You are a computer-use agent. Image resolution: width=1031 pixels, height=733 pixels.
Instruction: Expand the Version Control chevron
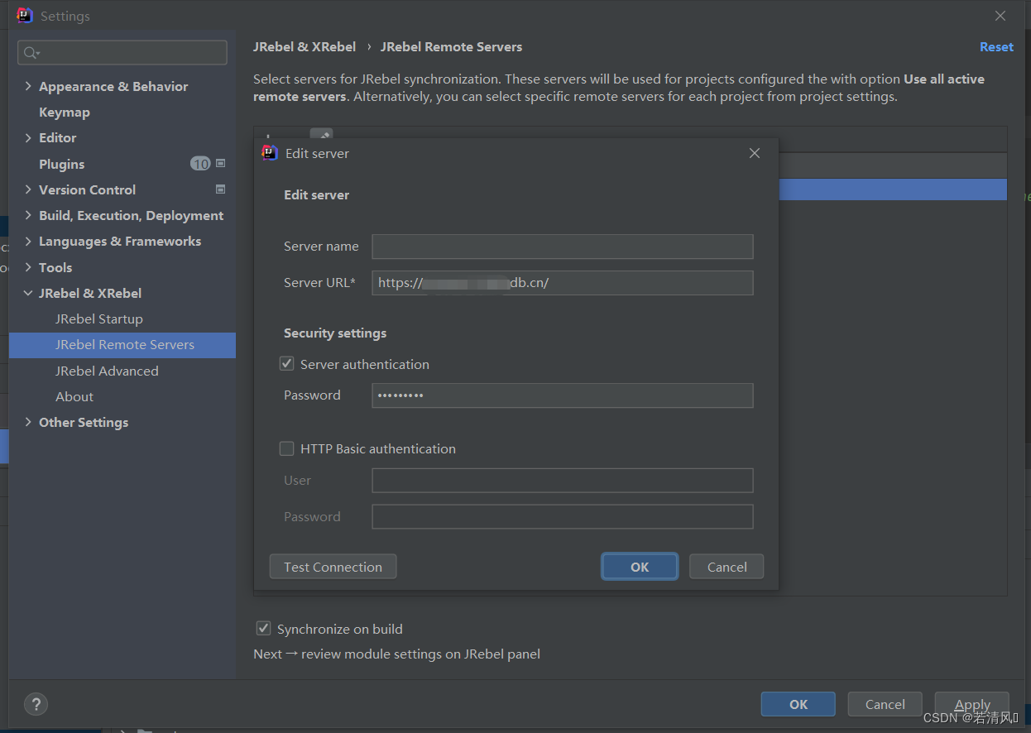pos(28,189)
